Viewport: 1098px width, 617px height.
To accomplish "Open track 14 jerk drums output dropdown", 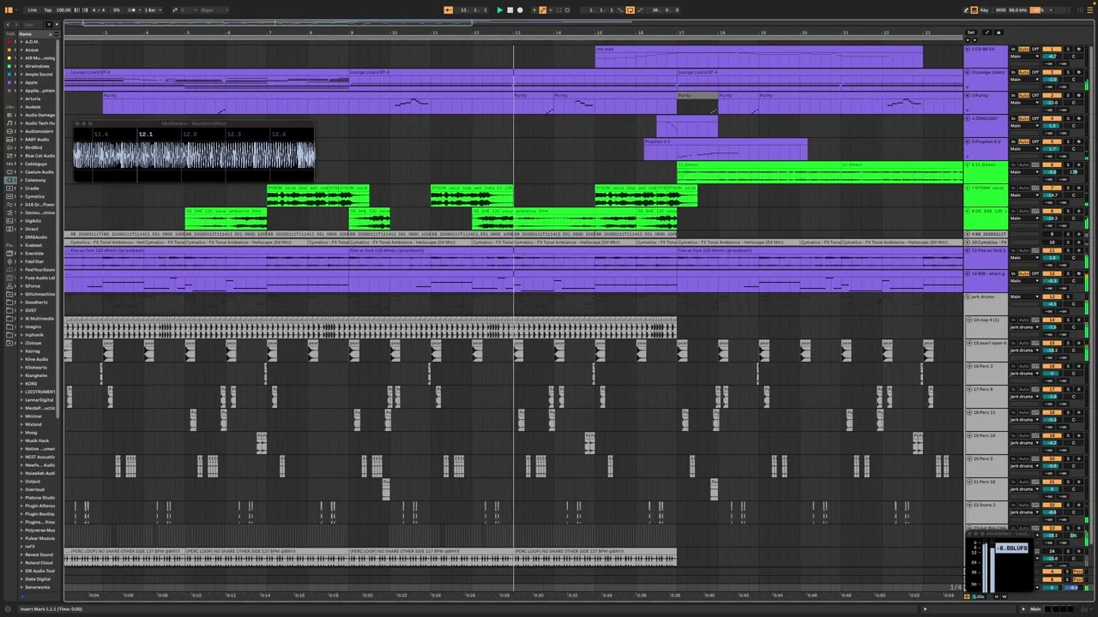I will click(x=1024, y=327).
